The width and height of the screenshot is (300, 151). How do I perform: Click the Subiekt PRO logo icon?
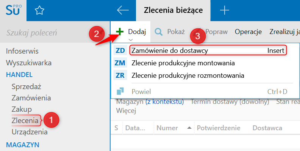click(x=14, y=10)
